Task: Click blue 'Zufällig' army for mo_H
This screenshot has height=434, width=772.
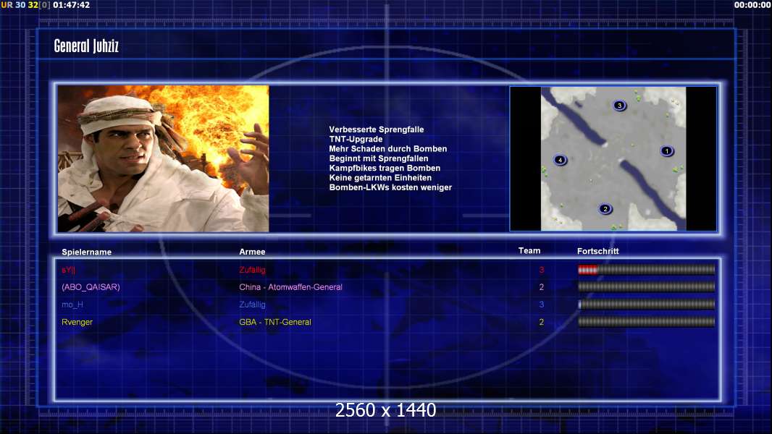Action: tap(252, 305)
